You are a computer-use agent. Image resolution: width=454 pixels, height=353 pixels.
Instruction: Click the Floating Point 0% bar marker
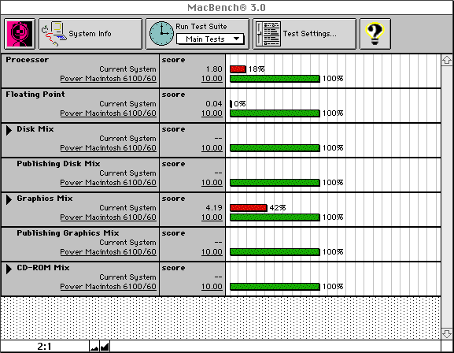click(x=231, y=104)
